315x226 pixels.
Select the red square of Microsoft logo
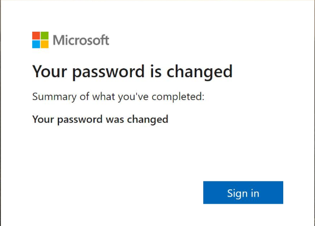[x=36, y=36]
